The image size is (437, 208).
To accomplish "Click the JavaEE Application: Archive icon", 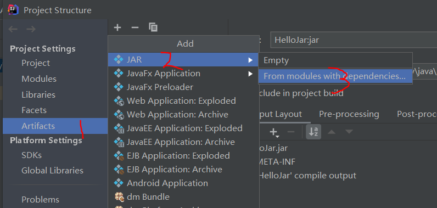I will click(119, 142).
